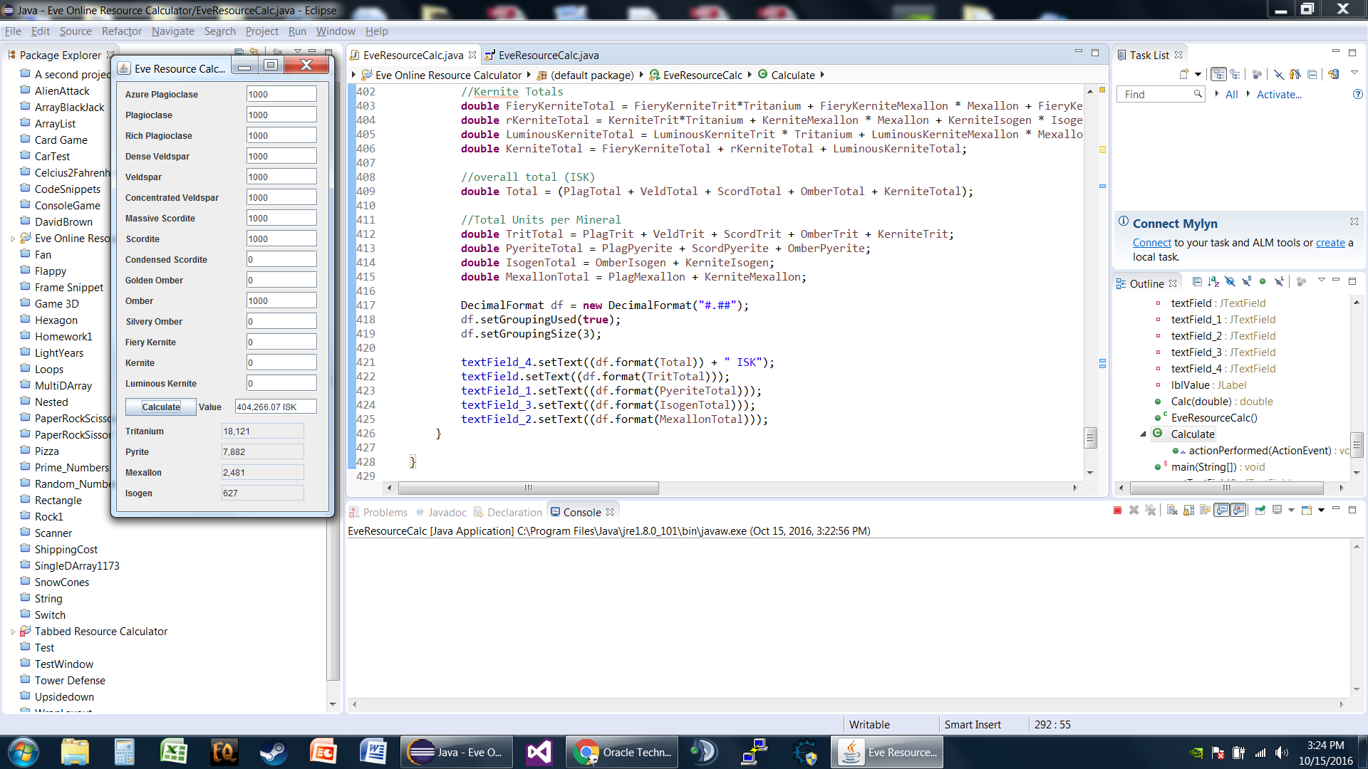Select main(String[]) in Outline
The image size is (1368, 769).
coord(1218,467)
